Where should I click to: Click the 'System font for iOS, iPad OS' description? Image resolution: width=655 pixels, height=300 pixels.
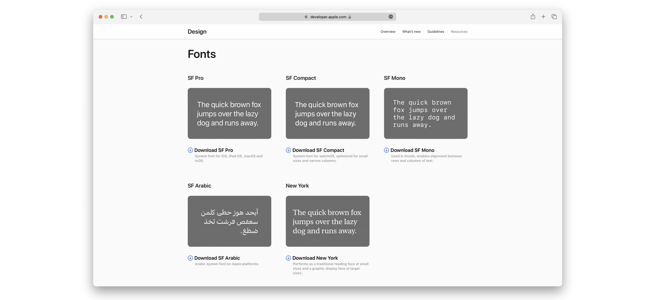(x=229, y=158)
